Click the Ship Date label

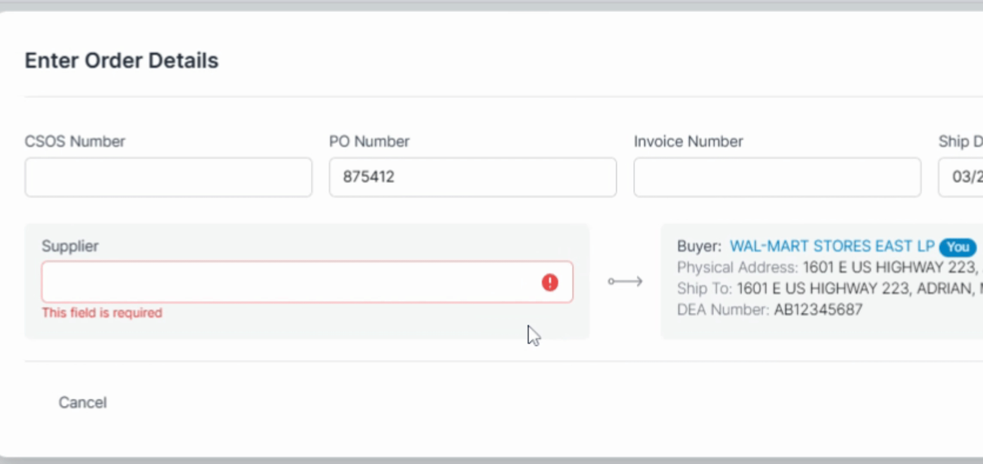tap(961, 141)
